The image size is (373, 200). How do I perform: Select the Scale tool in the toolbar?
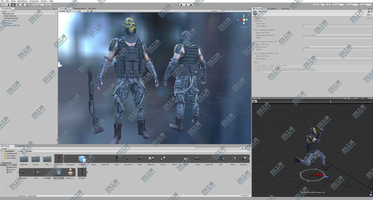point(18,5)
